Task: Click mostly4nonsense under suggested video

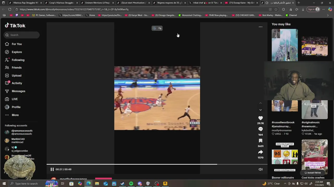Action: [282, 130]
